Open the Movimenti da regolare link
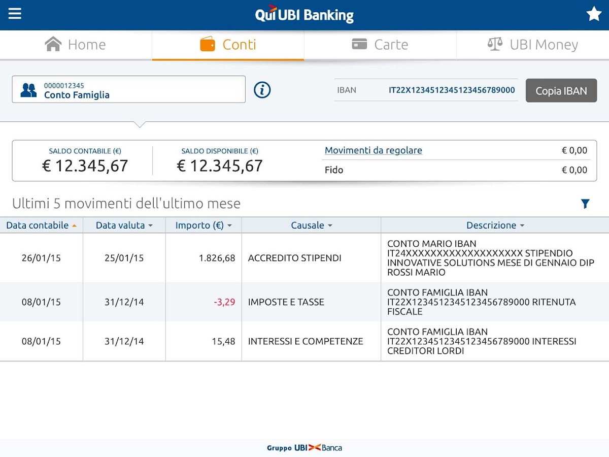This screenshot has height=457, width=609. (x=373, y=150)
